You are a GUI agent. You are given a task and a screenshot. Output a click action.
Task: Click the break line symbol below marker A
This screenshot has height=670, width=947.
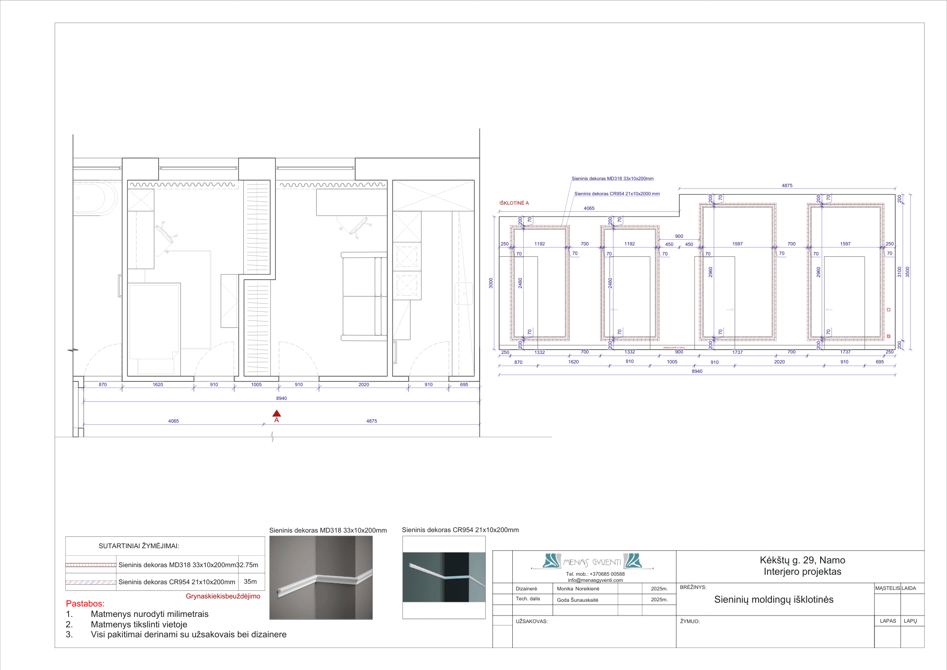273,436
